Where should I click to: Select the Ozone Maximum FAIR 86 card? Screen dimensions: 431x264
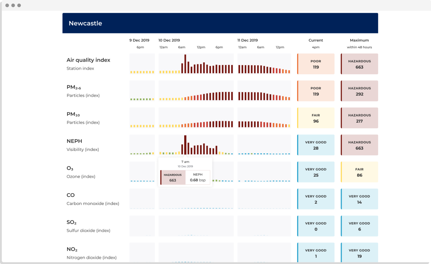(359, 172)
